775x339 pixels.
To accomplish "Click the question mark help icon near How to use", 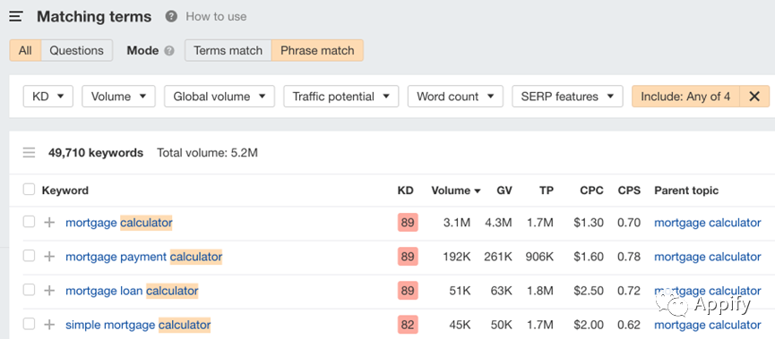I will pyautogui.click(x=171, y=17).
